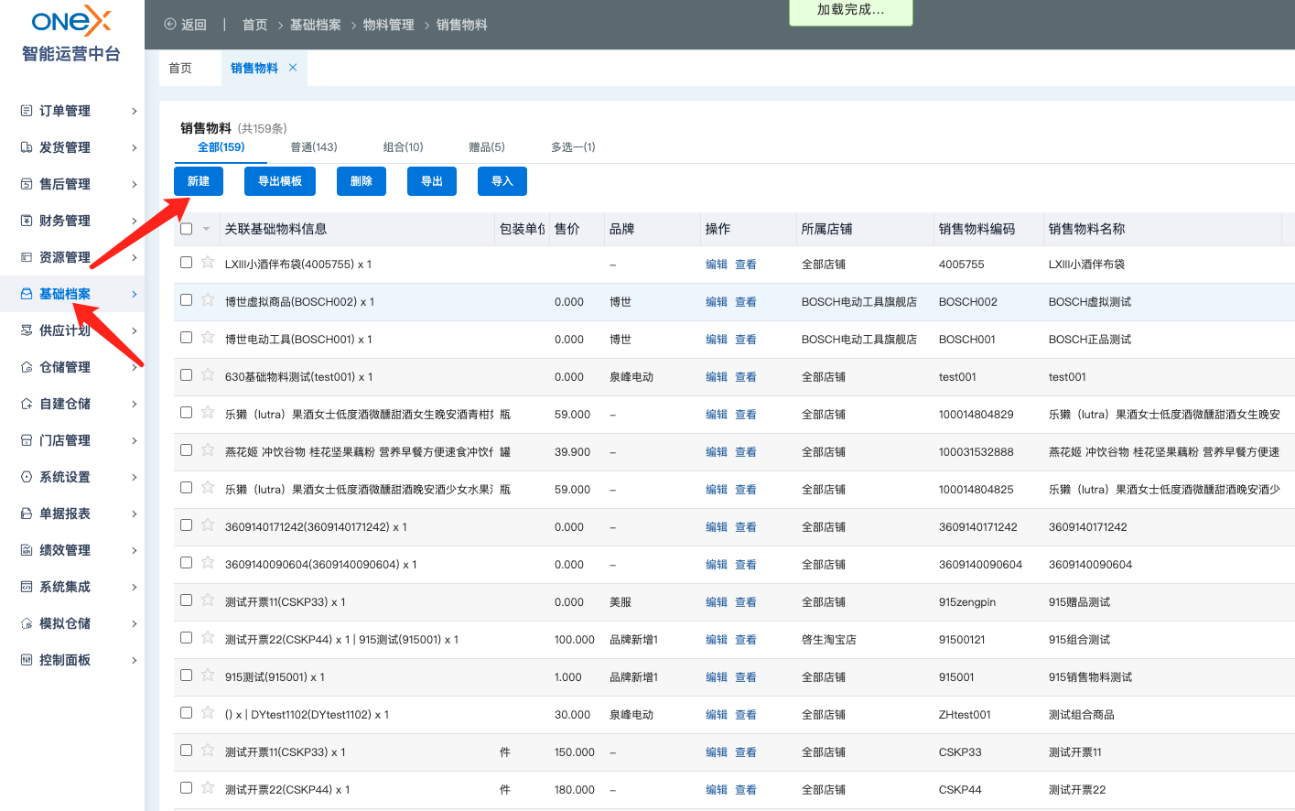Click the 发货管理 delivery icon
This screenshot has height=811, width=1295.
click(x=27, y=147)
